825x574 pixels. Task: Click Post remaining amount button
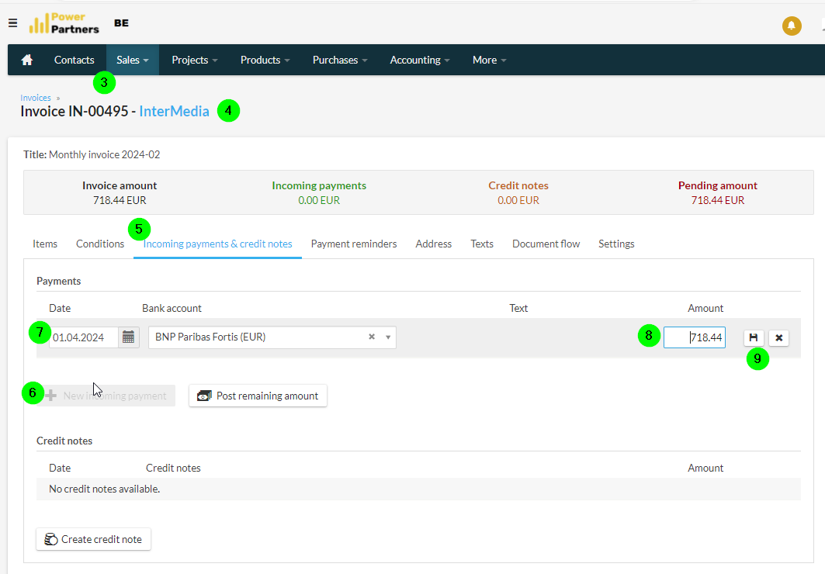pos(258,396)
